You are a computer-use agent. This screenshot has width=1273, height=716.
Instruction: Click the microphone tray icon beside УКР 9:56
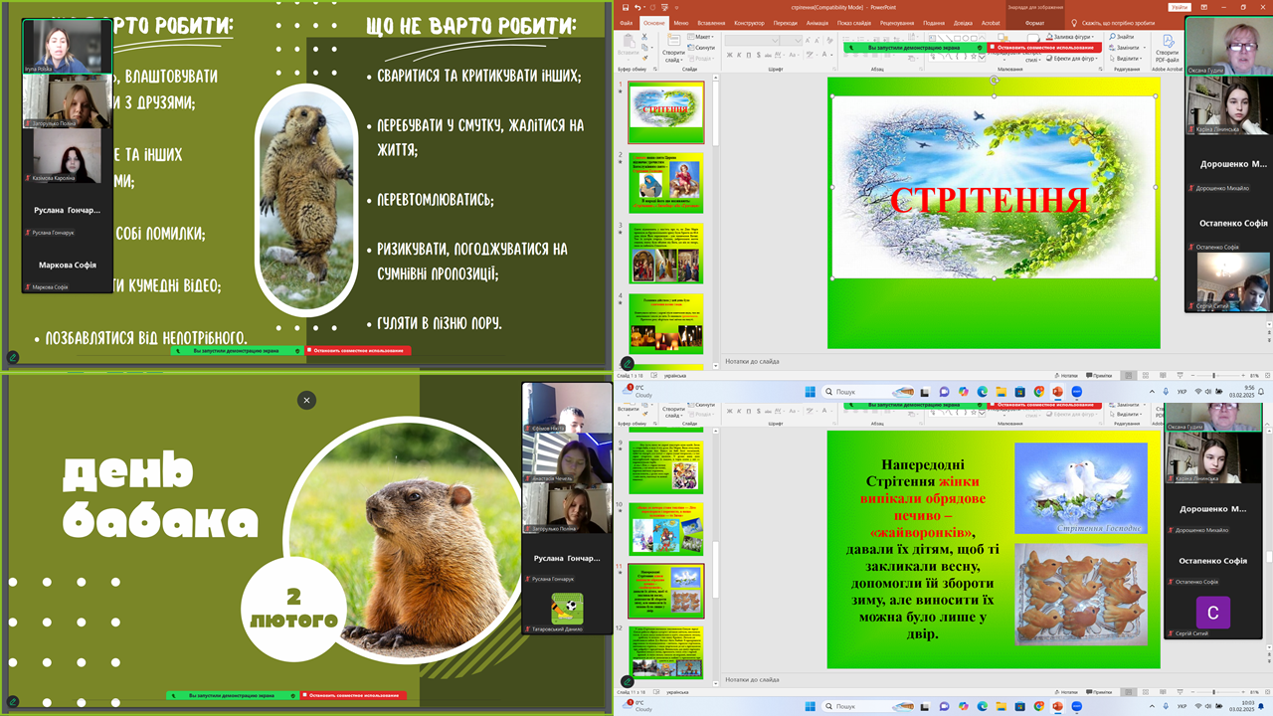[1166, 392]
